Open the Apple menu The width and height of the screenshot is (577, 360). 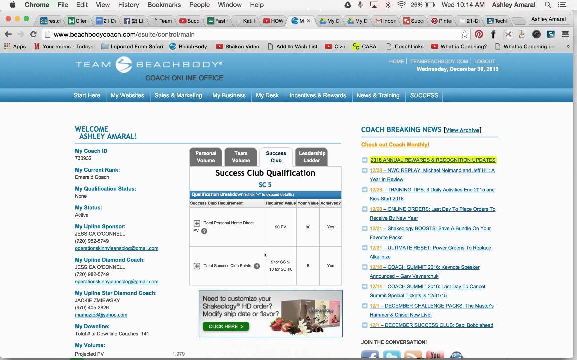pos(12,5)
